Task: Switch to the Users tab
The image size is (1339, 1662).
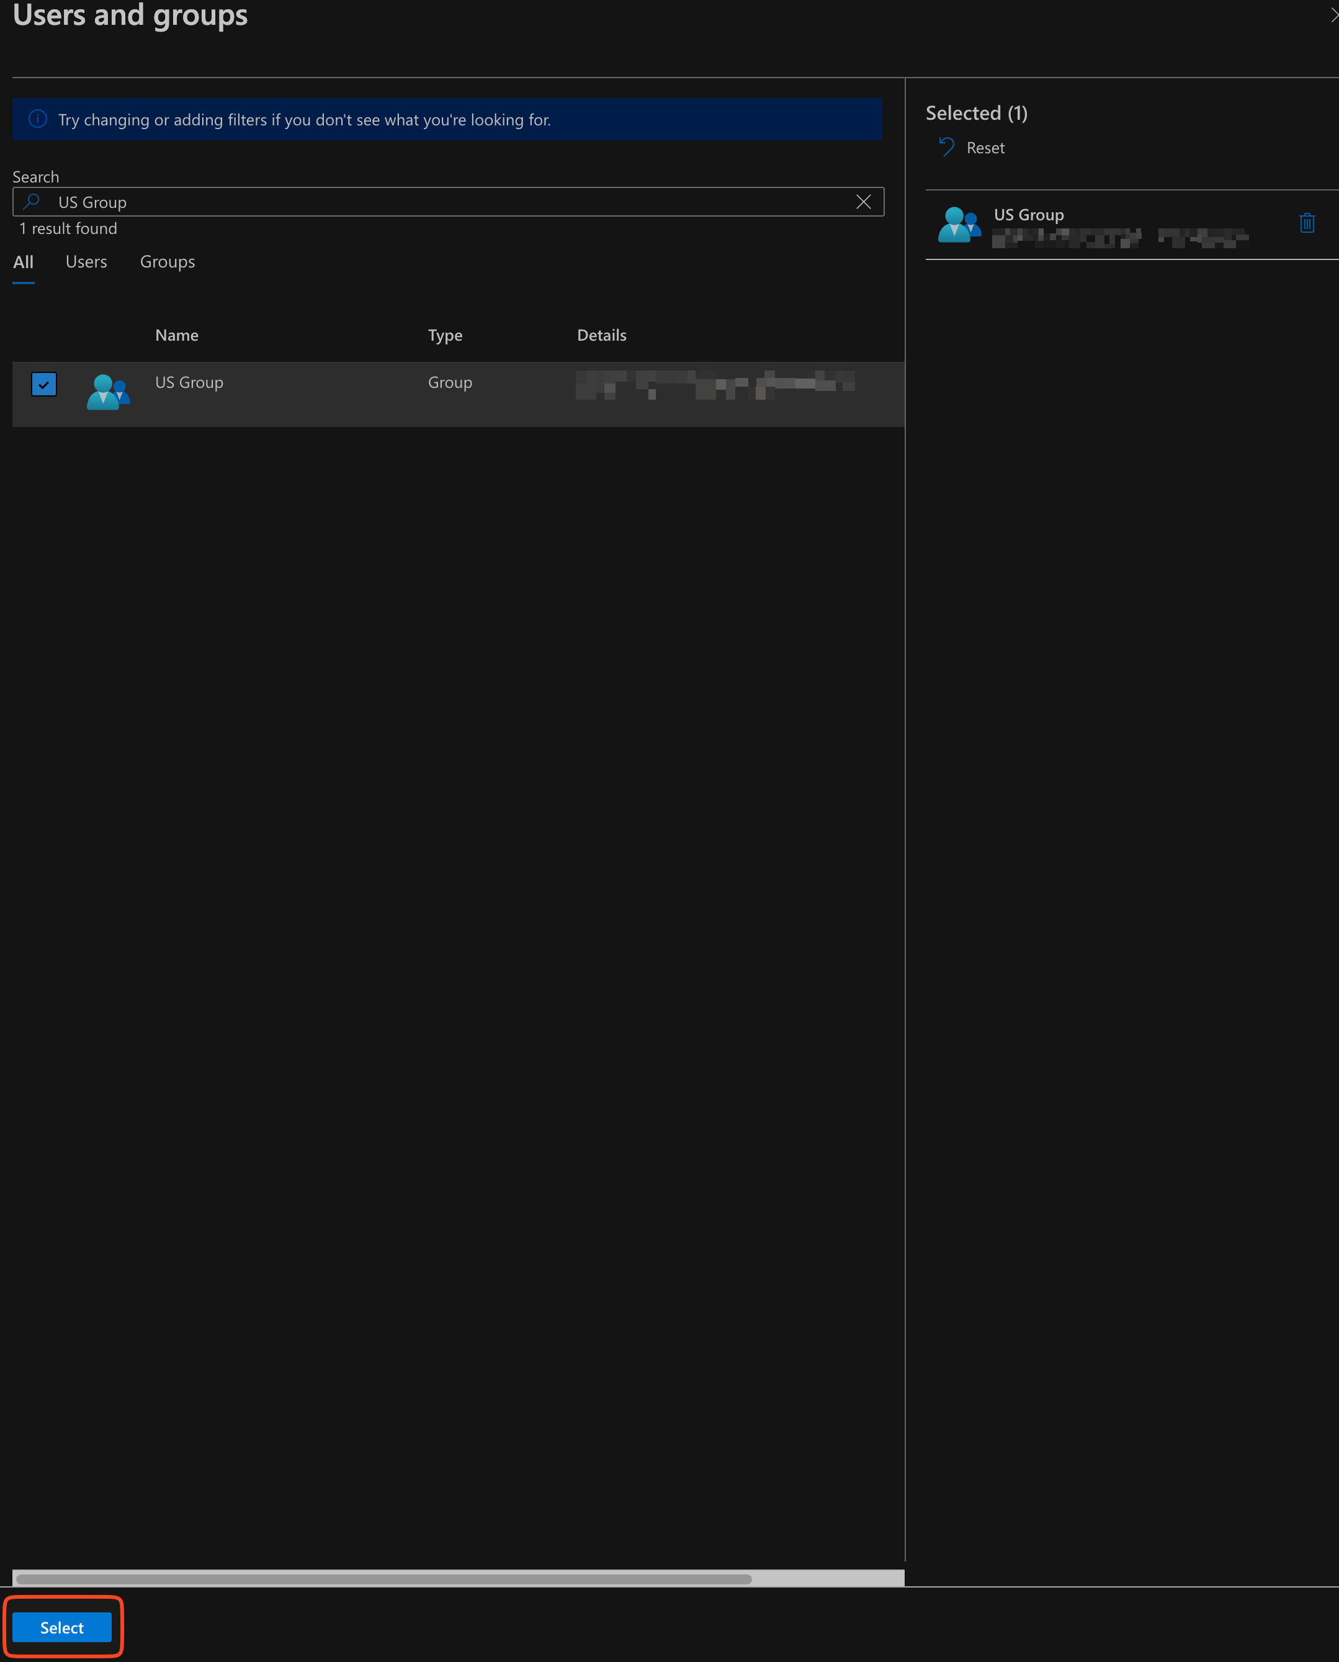Action: coord(86,263)
